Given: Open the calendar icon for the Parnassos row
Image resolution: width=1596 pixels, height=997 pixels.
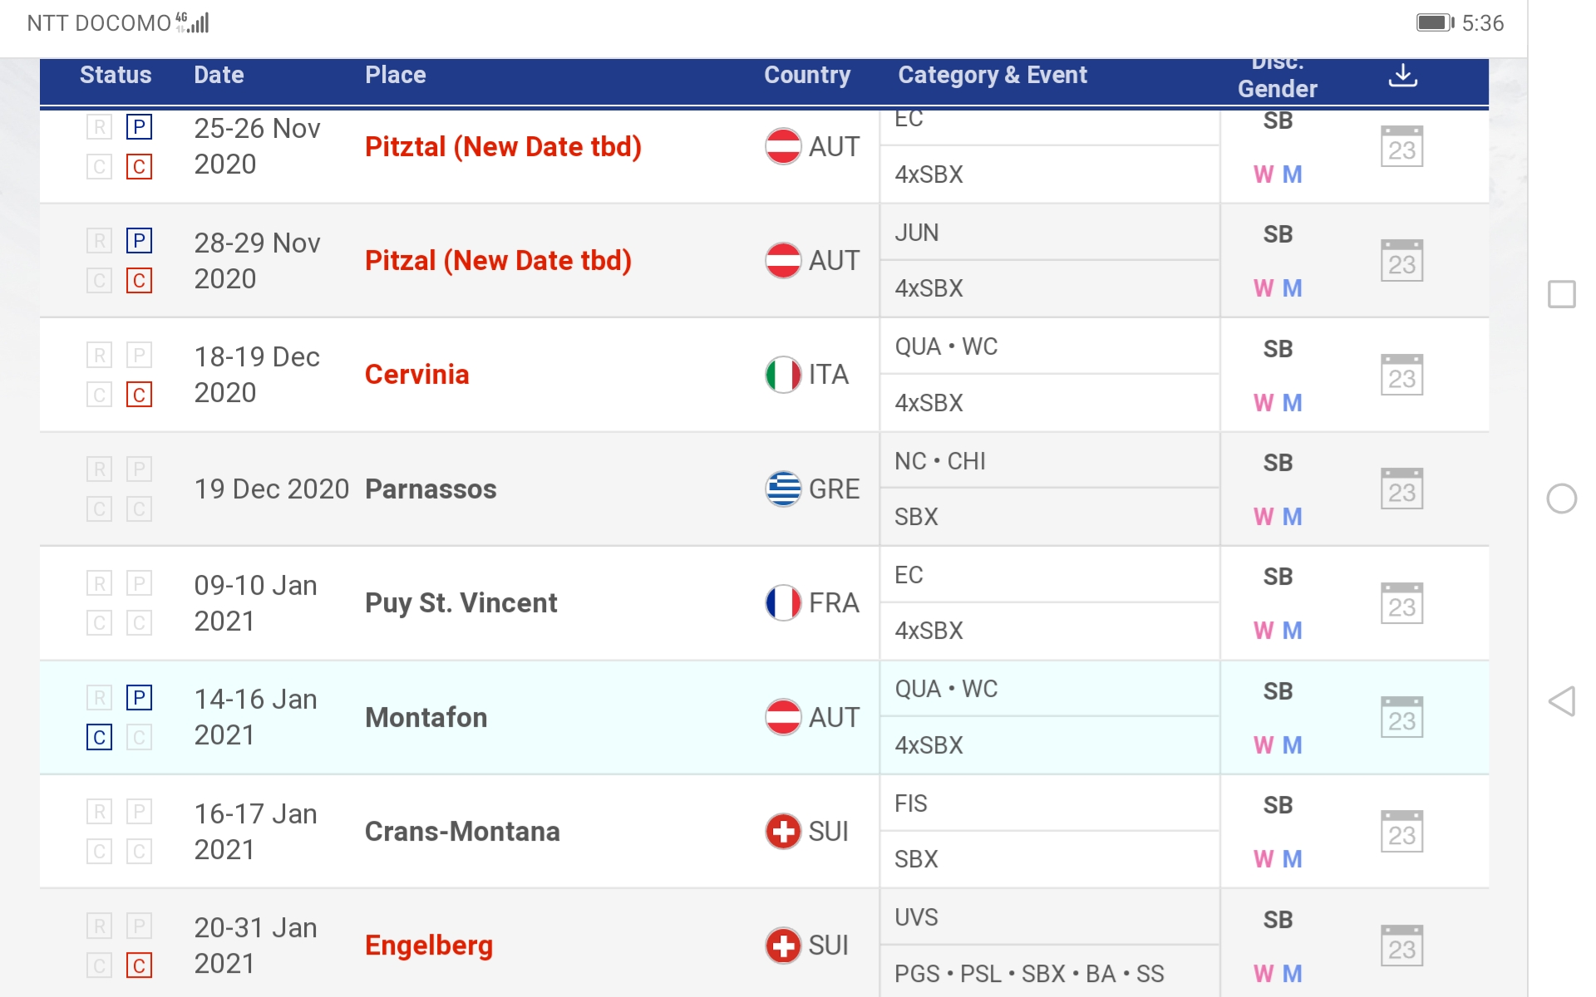Looking at the screenshot, I should (1401, 489).
